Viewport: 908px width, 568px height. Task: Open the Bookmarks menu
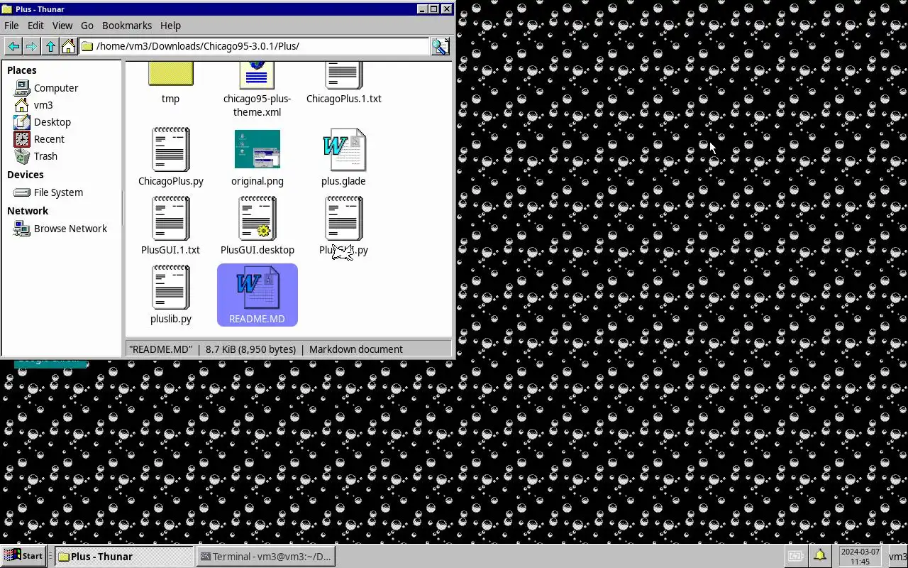coord(127,26)
